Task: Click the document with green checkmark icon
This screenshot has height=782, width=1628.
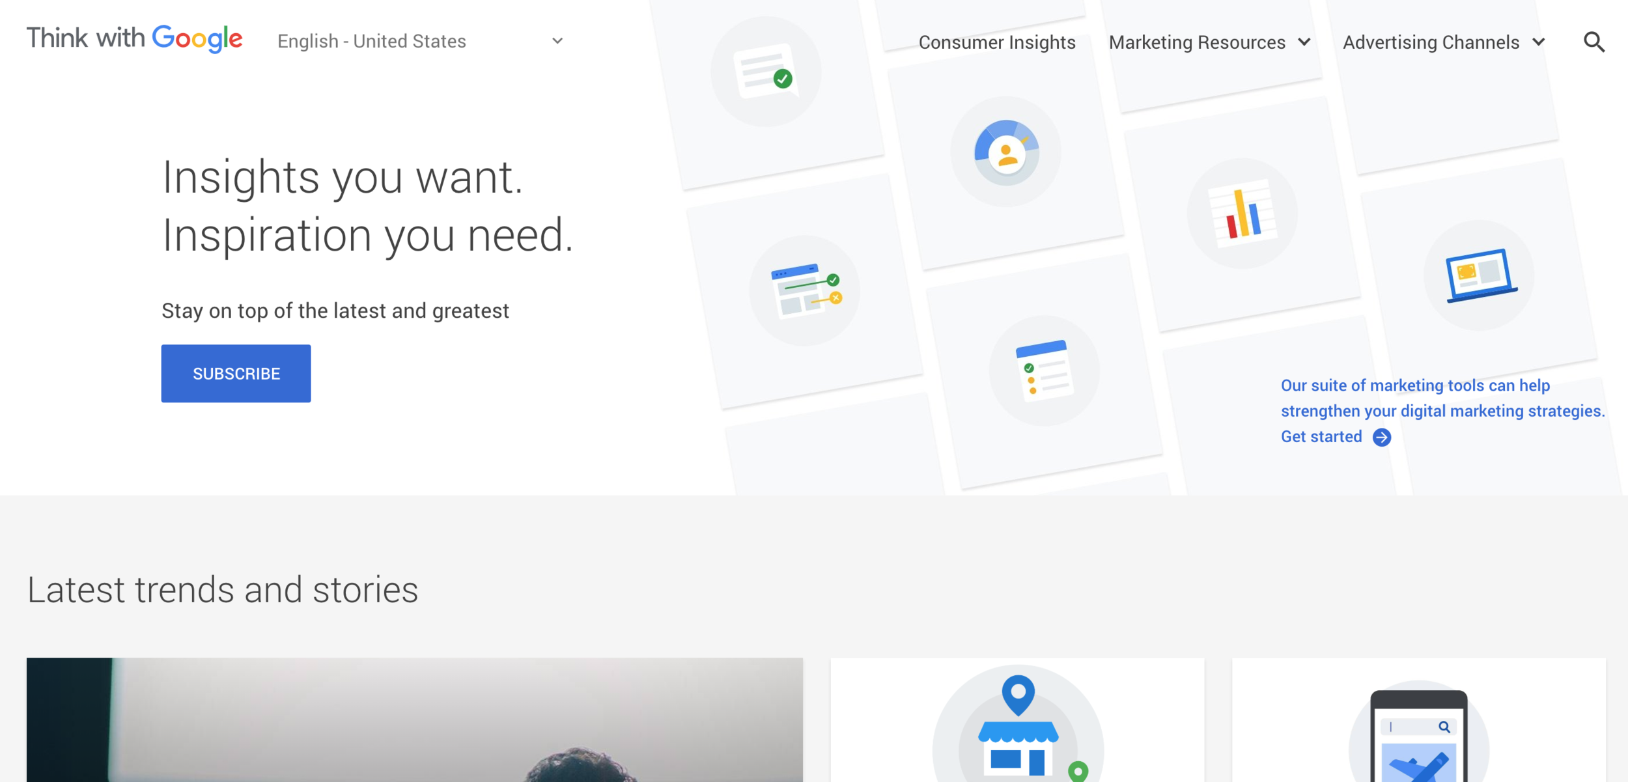Action: (x=765, y=72)
